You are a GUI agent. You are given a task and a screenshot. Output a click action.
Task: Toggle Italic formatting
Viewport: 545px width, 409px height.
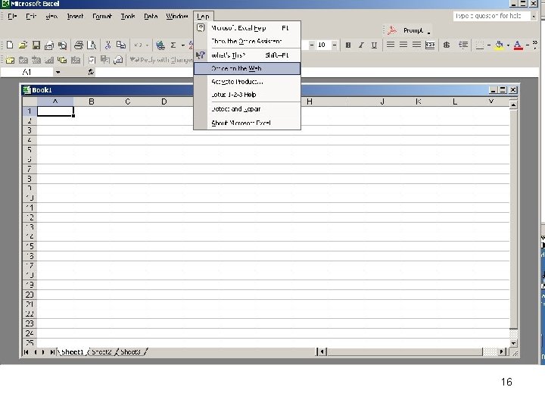coord(361,45)
